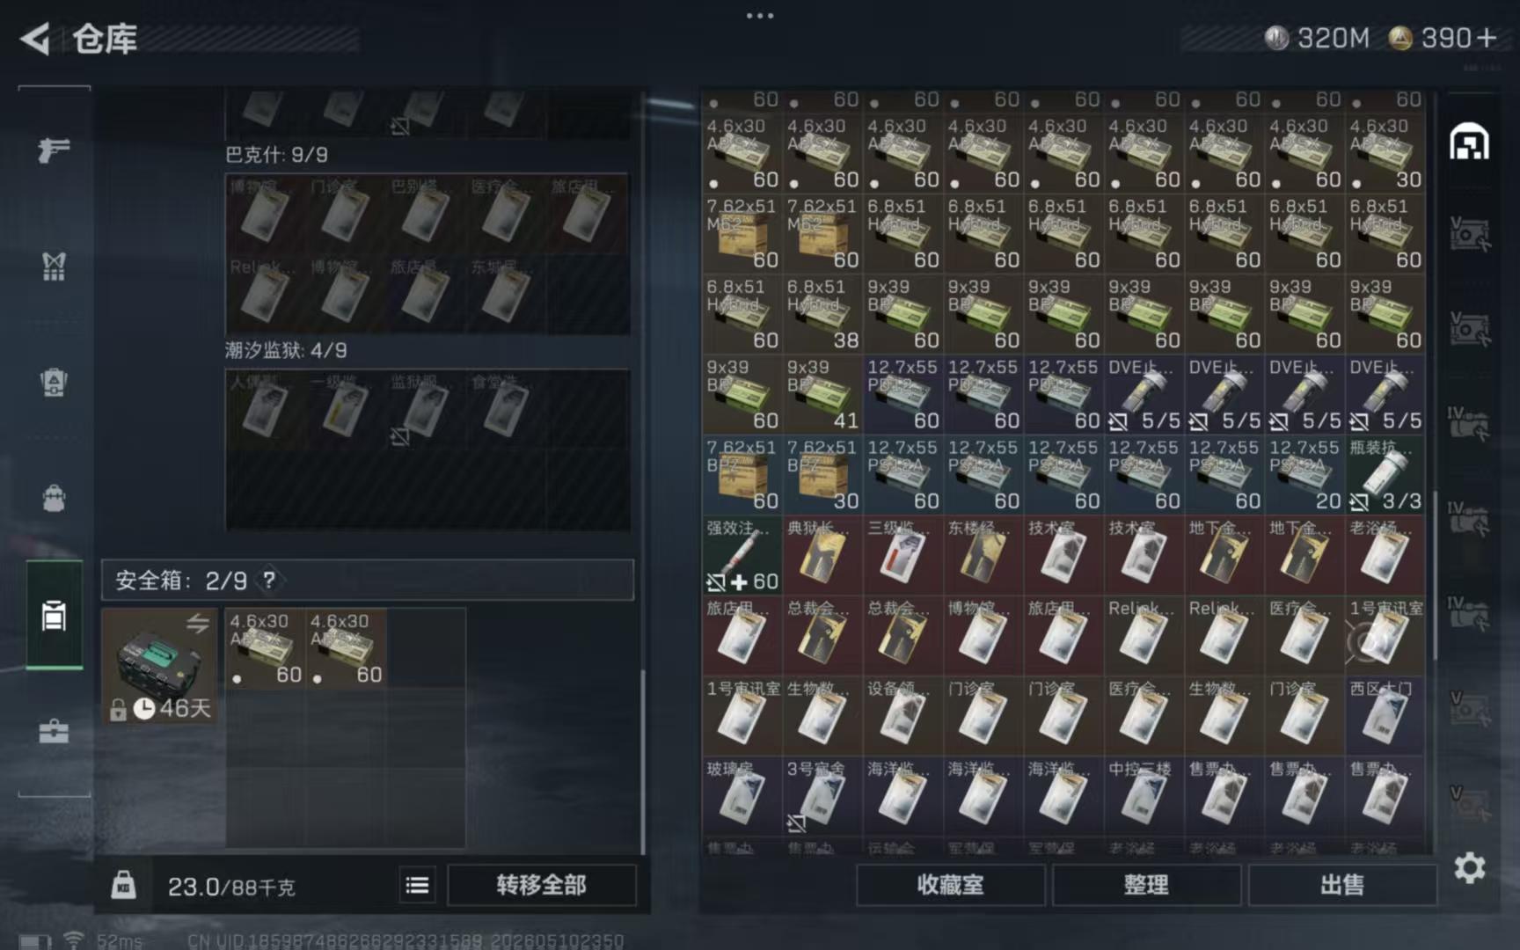Viewport: 1520px width, 950px height.
Task: Select the 典狱长 gold keycard
Action: coord(822,556)
